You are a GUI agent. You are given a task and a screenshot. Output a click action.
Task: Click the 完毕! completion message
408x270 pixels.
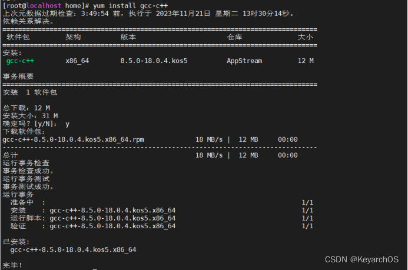click(x=12, y=265)
